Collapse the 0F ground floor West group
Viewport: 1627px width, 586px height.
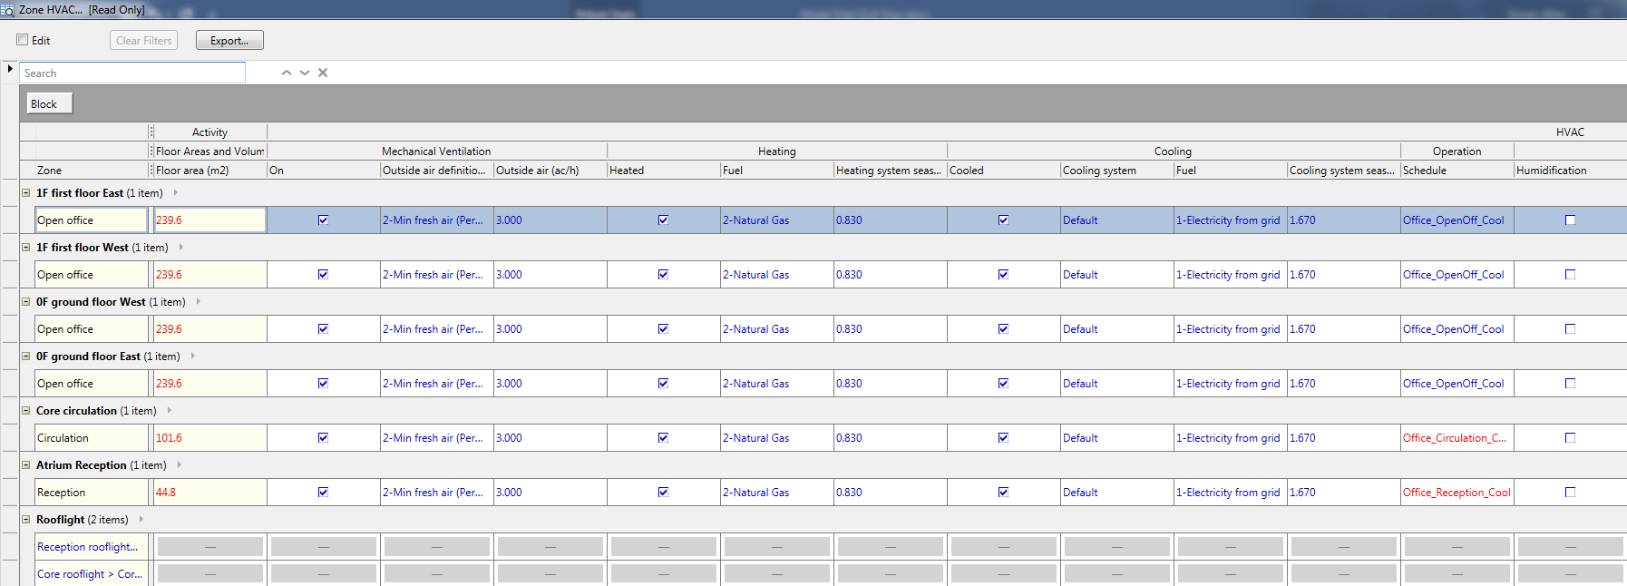tap(26, 301)
